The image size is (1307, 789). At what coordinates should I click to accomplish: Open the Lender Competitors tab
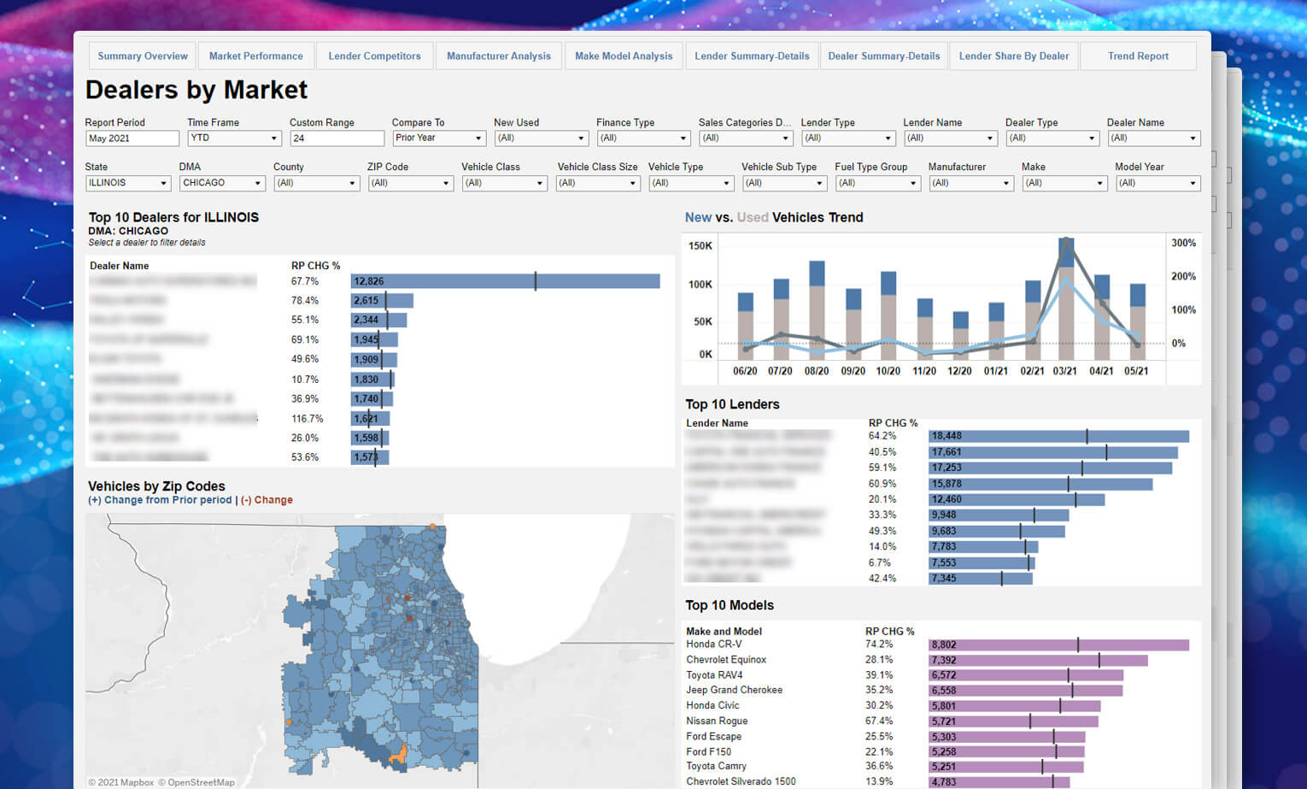coord(374,56)
